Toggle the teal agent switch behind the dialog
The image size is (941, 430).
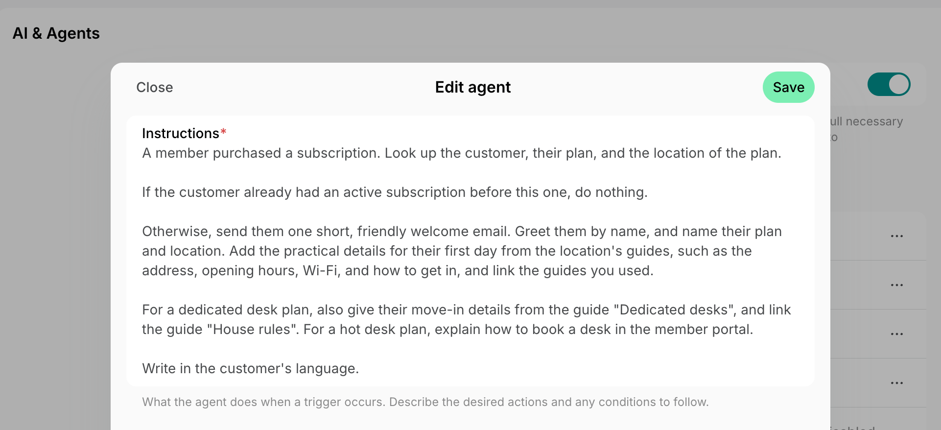point(889,84)
